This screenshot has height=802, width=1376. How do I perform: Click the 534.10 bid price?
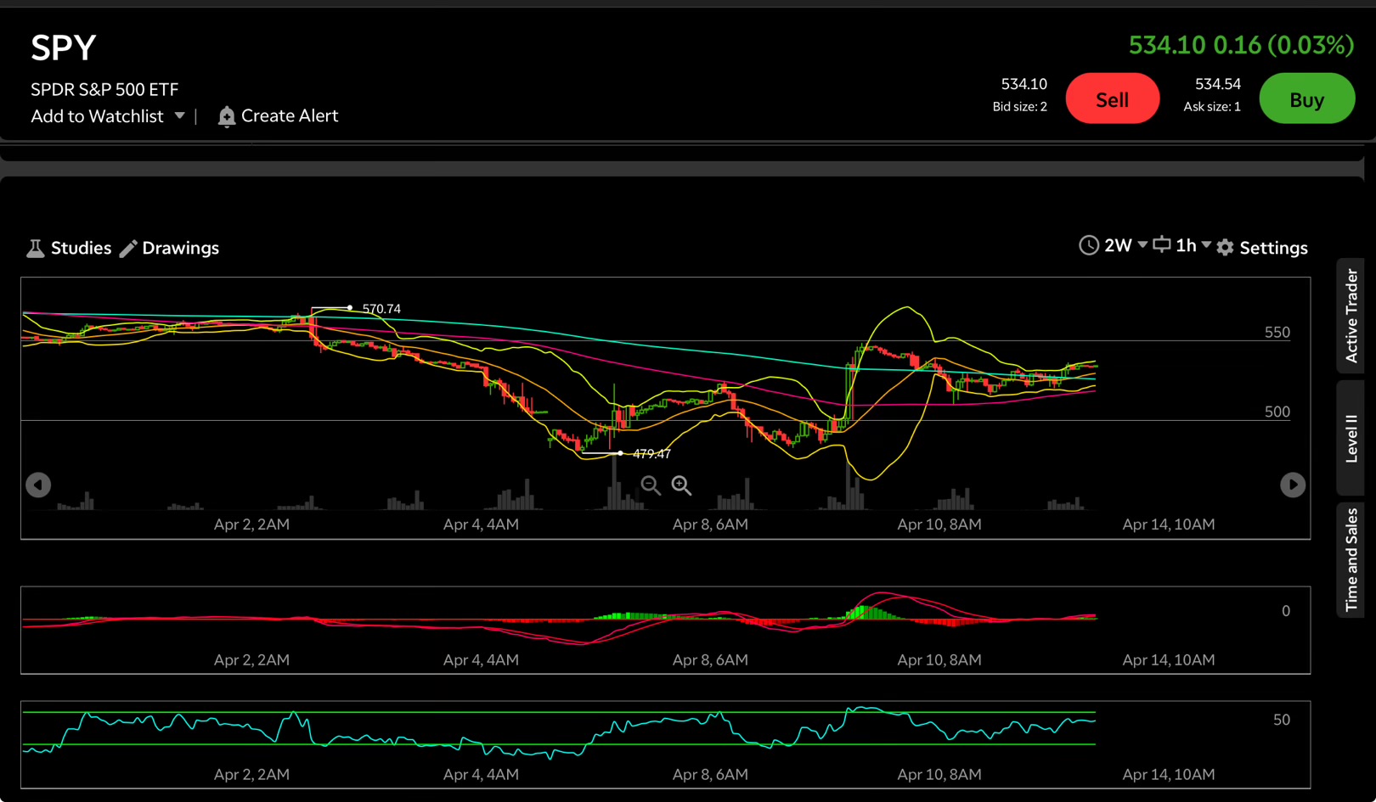[x=1024, y=84]
